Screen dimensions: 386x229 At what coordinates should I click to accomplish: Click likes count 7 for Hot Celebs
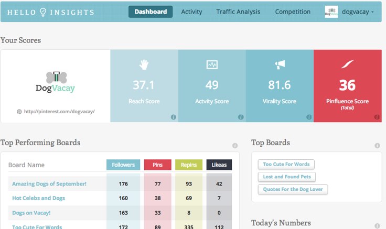pyautogui.click(x=219, y=198)
